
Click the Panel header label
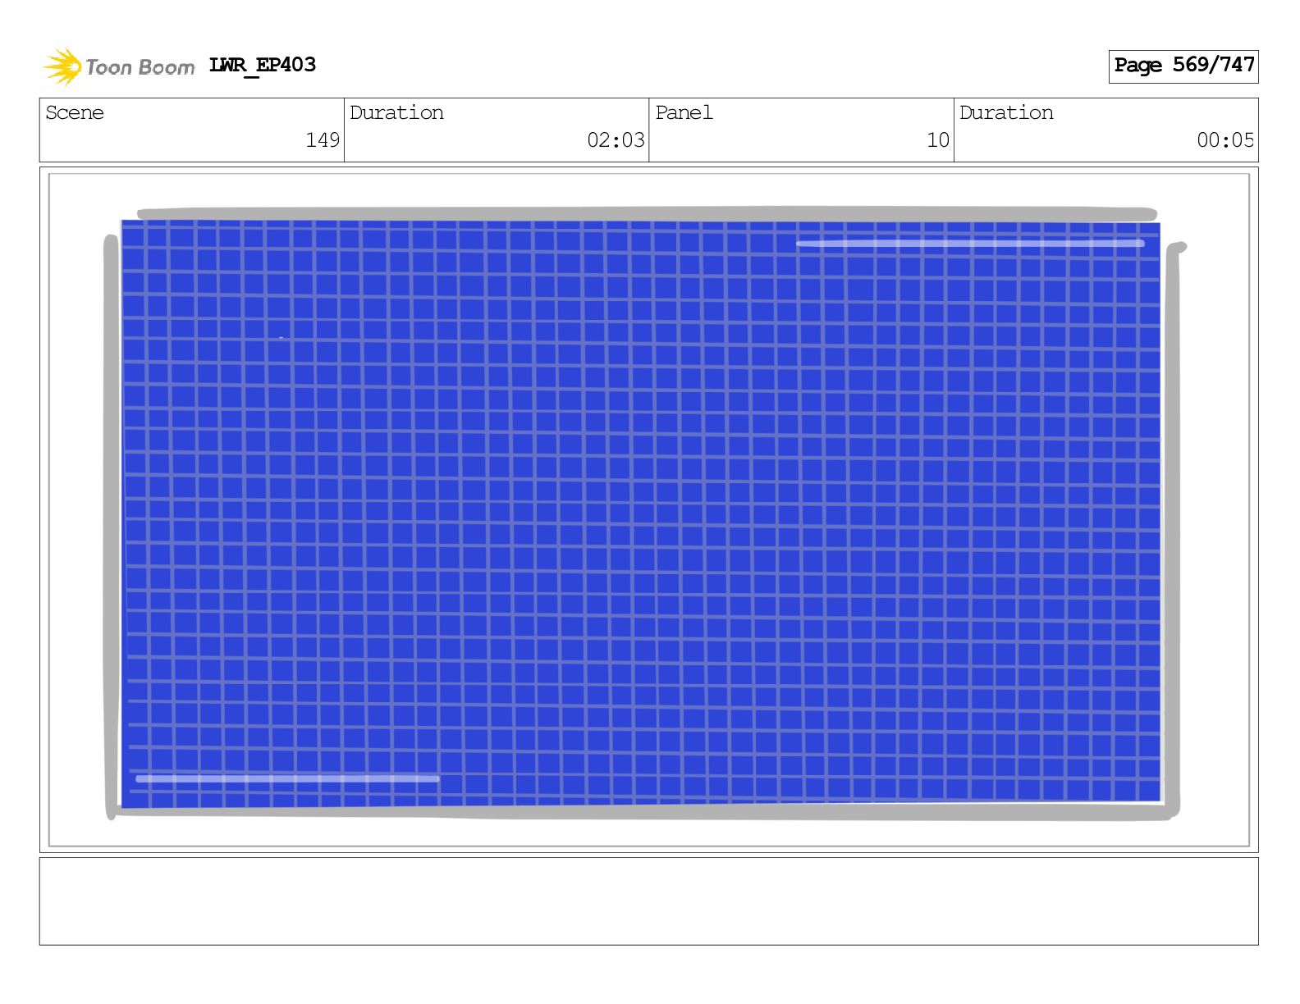click(684, 112)
